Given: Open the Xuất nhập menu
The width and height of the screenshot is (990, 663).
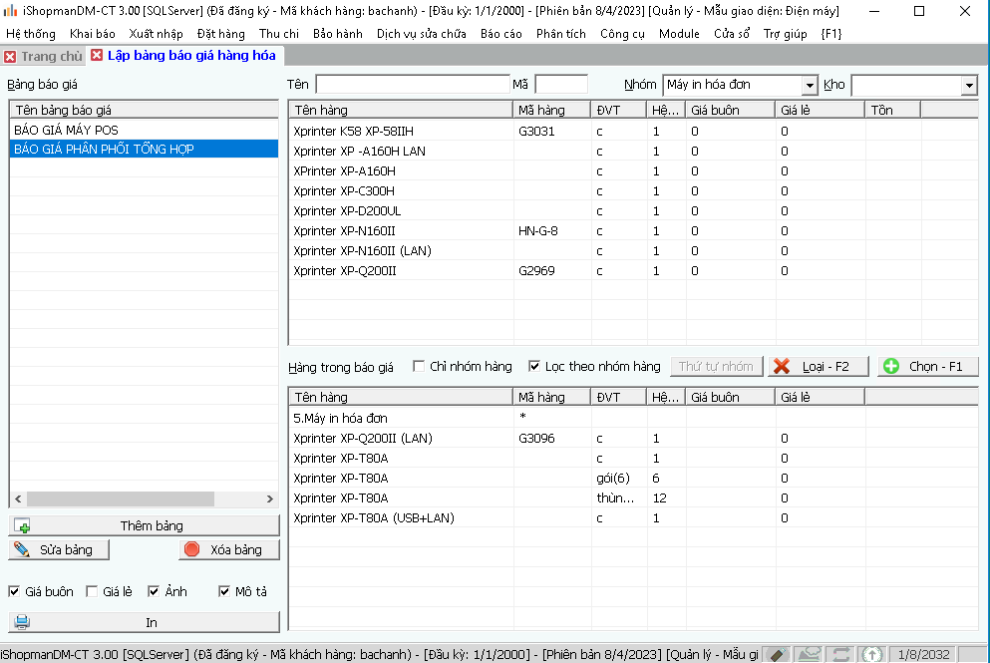Looking at the screenshot, I should pyautogui.click(x=156, y=34).
